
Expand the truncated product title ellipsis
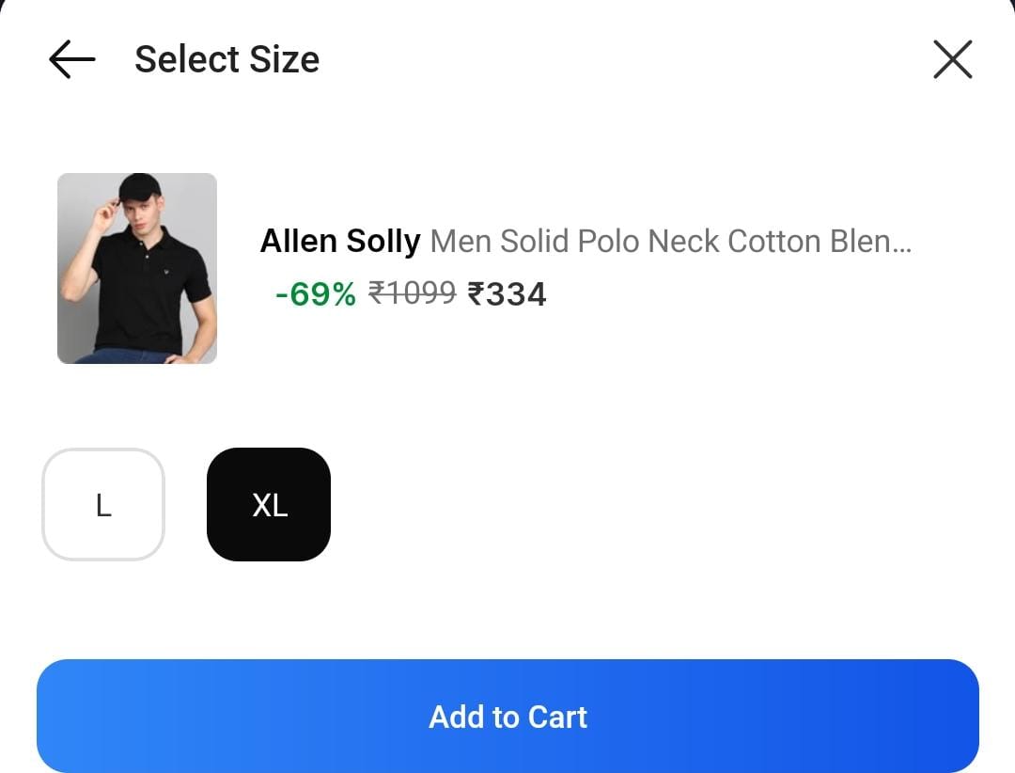pyautogui.click(x=900, y=244)
